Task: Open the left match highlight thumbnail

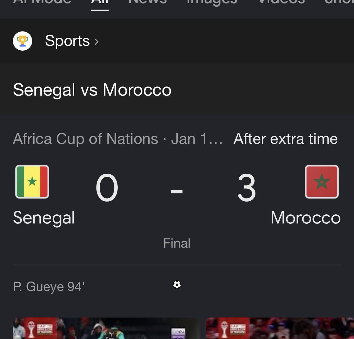Action: pos(106,328)
